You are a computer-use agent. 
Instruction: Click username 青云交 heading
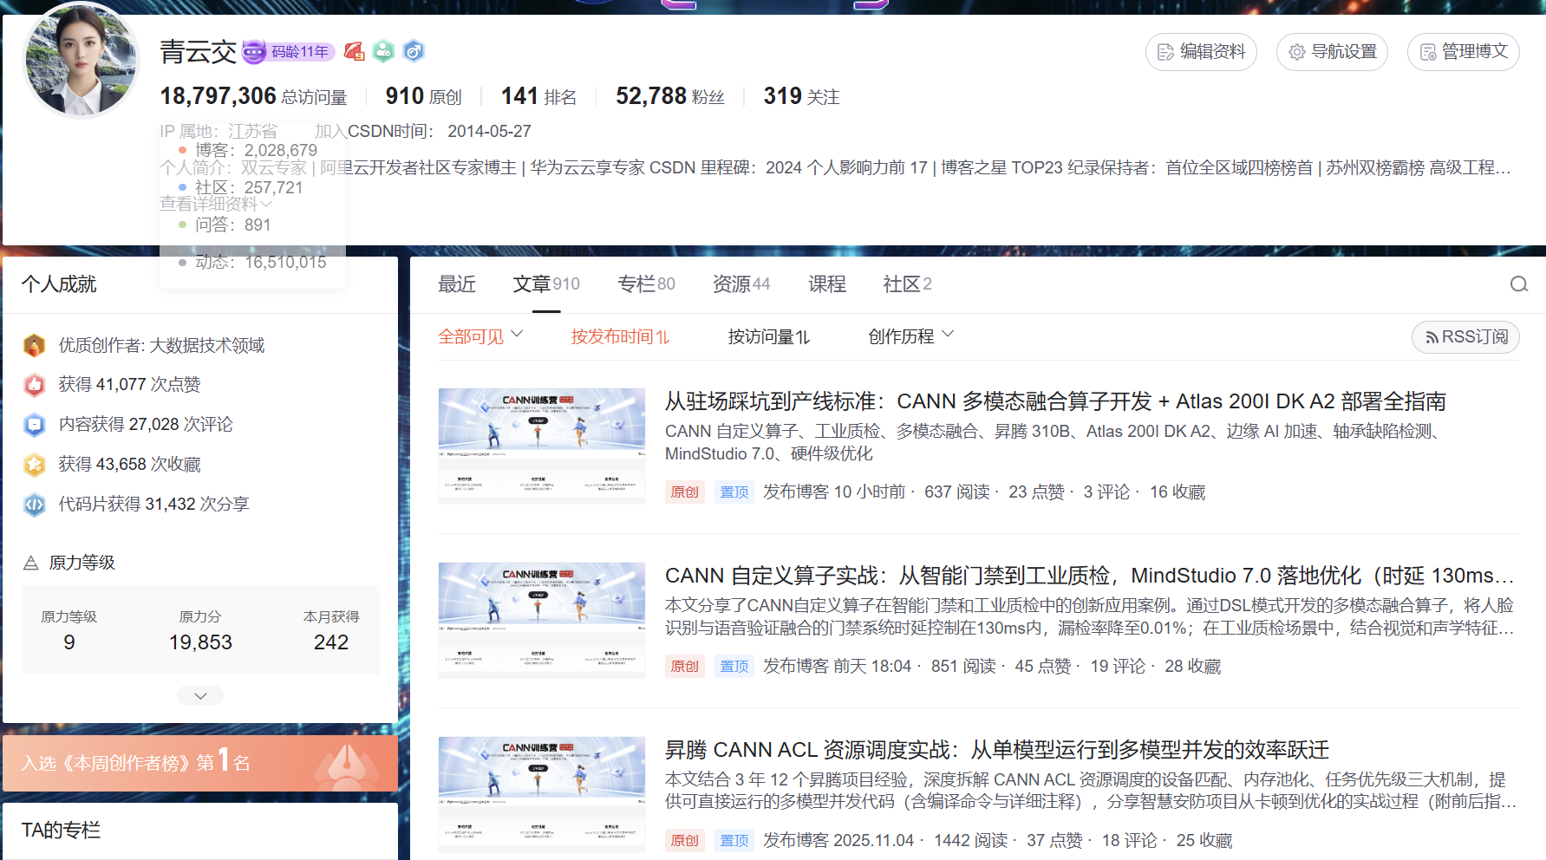[x=199, y=52]
